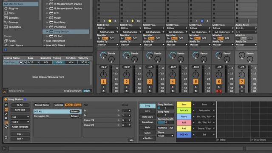
Task: Toggle track 3 activator button
Action: (x=150, y=82)
